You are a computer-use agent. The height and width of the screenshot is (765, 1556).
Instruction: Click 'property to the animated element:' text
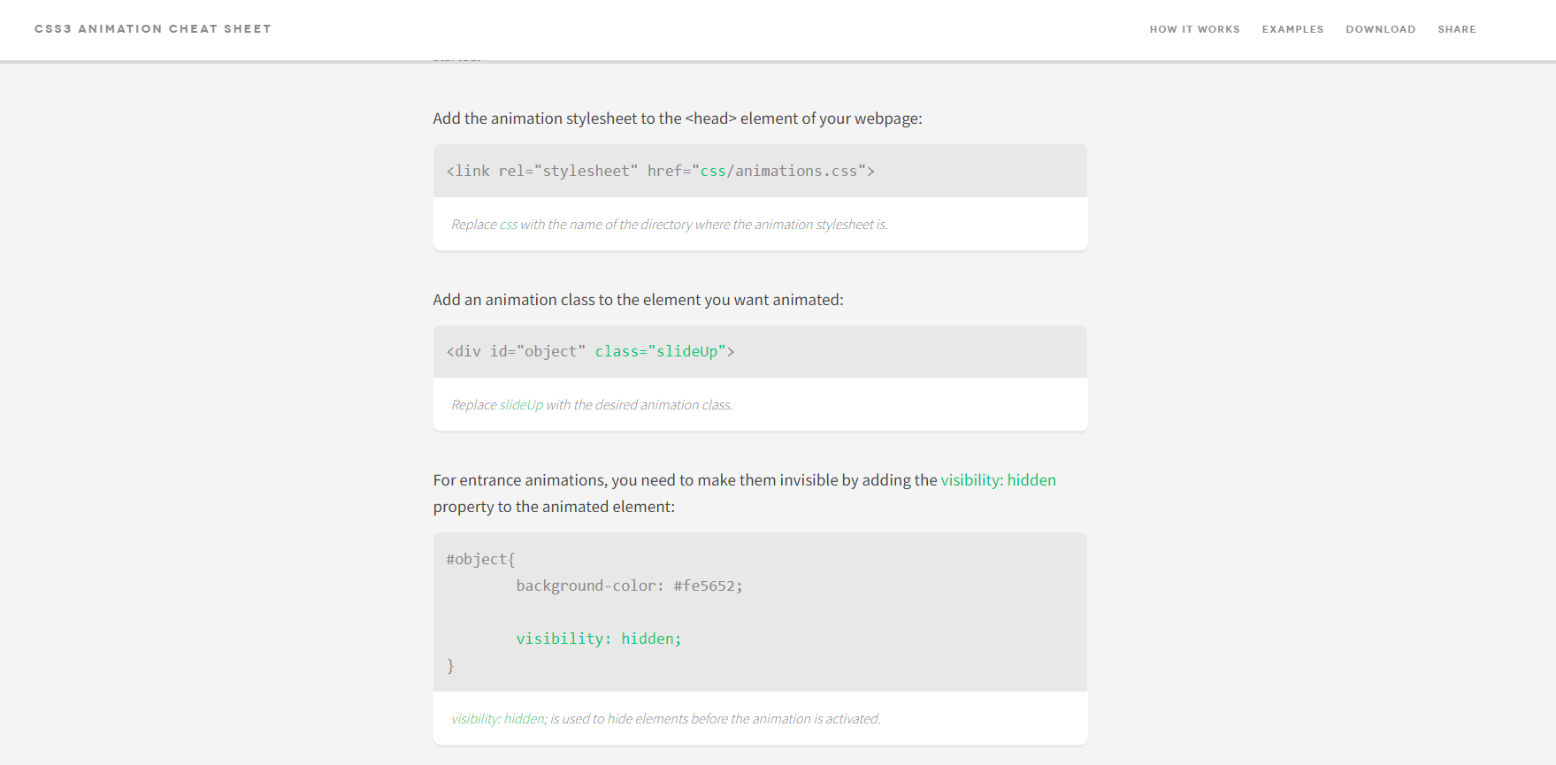click(554, 507)
